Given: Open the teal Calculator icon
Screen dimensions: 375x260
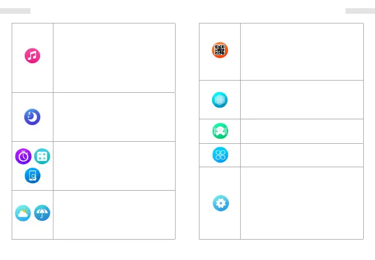Looking at the screenshot, I should (x=42, y=156).
